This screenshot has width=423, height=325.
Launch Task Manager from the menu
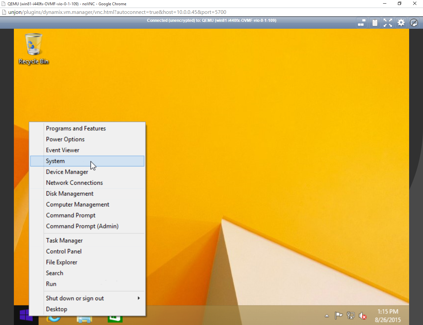pos(64,240)
